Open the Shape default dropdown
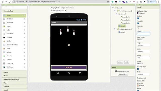 pos(140,64)
